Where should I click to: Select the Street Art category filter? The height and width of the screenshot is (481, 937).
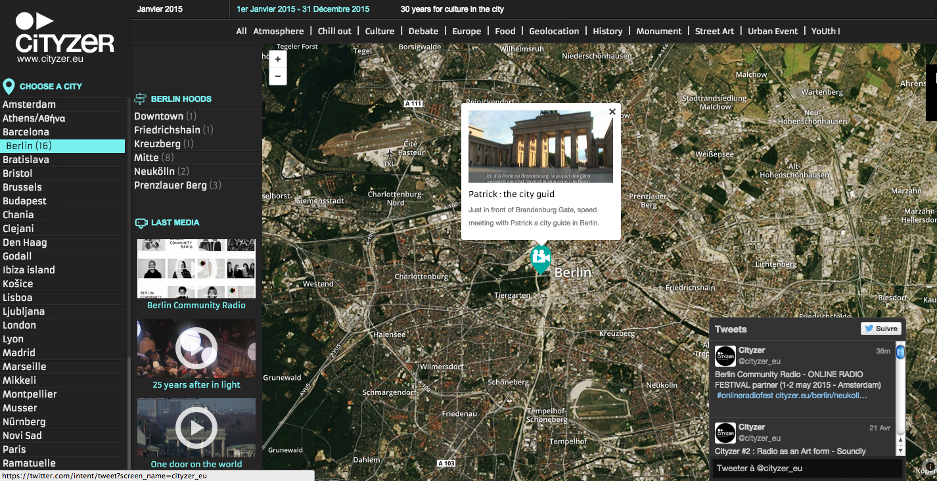714,31
